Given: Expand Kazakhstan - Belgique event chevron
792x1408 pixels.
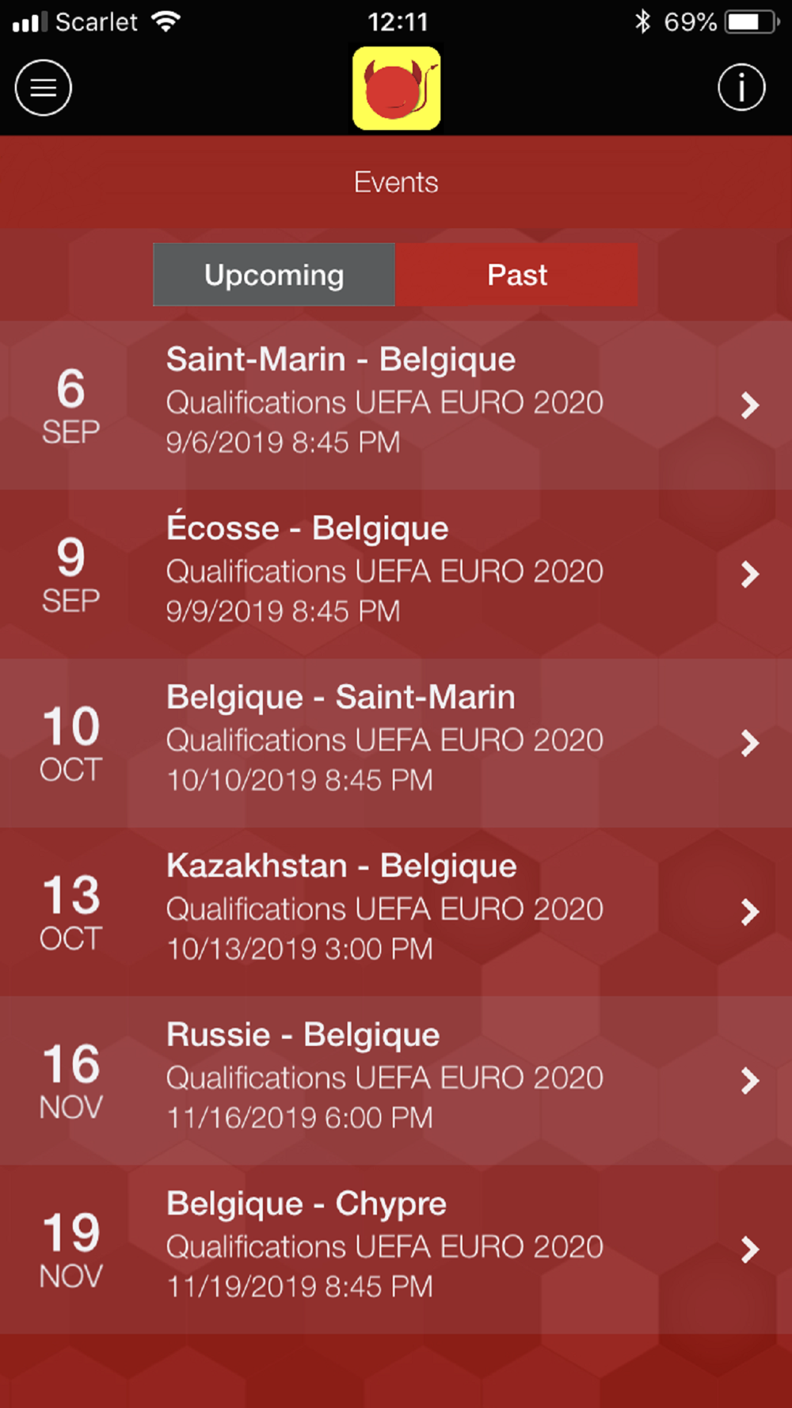Looking at the screenshot, I should [749, 911].
